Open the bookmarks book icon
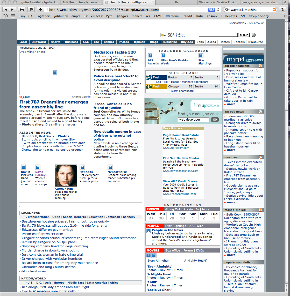Screen dimensions: 290x296 coord(5,16)
